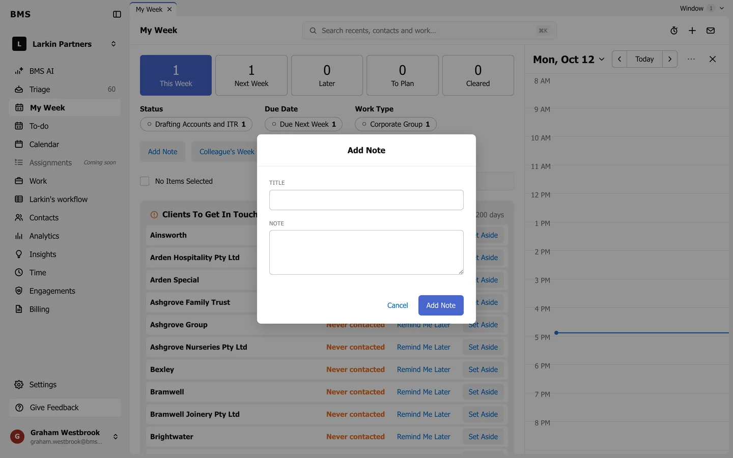Click the plus icon in header
Viewport: 733px width, 458px height.
[692, 31]
